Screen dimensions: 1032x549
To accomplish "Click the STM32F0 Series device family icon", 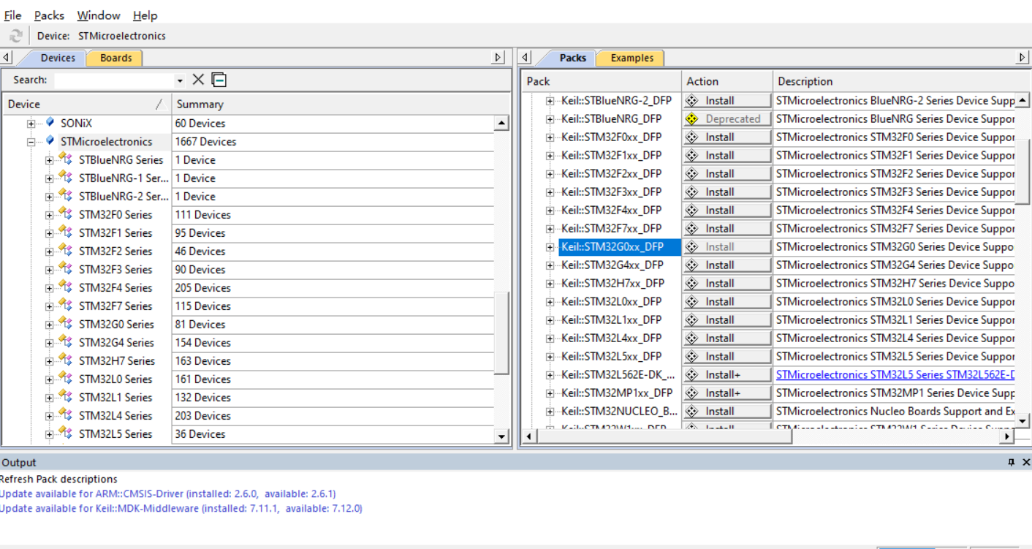I will pyautogui.click(x=66, y=214).
